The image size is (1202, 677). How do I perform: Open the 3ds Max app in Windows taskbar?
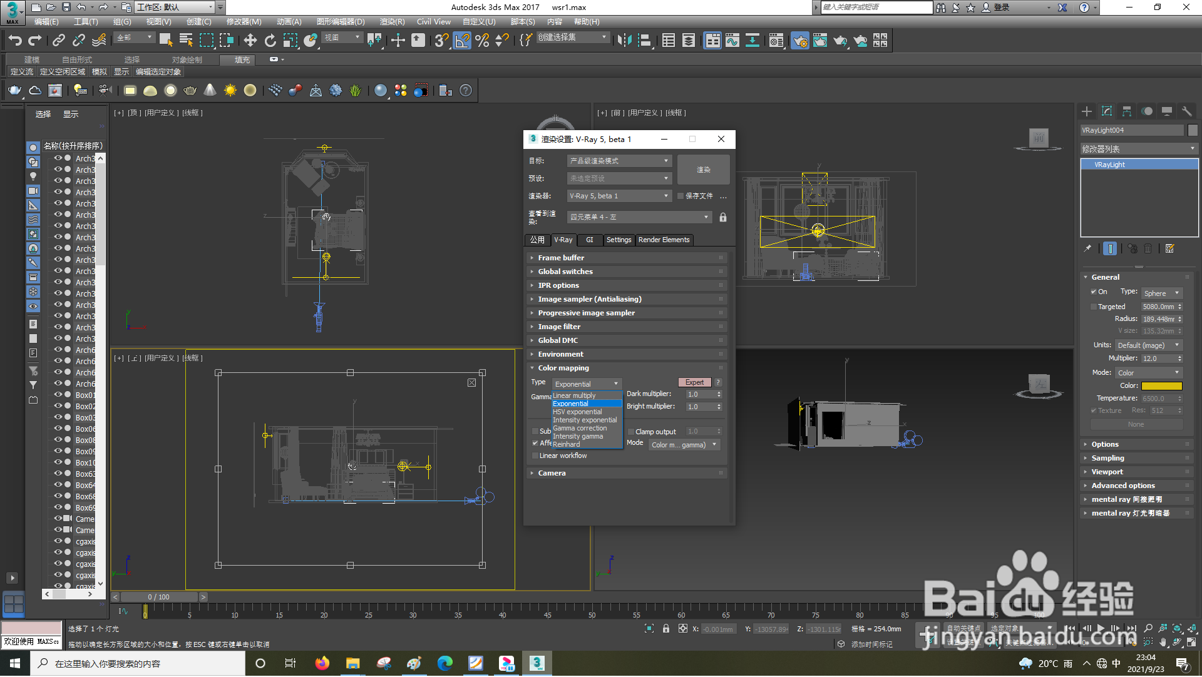537,664
